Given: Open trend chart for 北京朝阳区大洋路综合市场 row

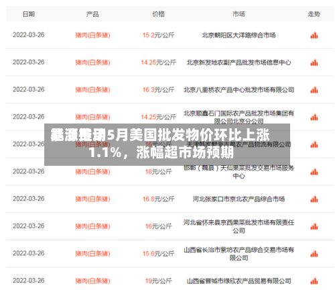Looking at the screenshot, I should pos(314,36).
